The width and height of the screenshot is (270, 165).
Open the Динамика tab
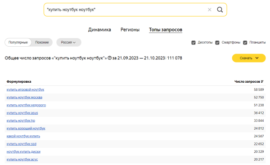[99, 30]
